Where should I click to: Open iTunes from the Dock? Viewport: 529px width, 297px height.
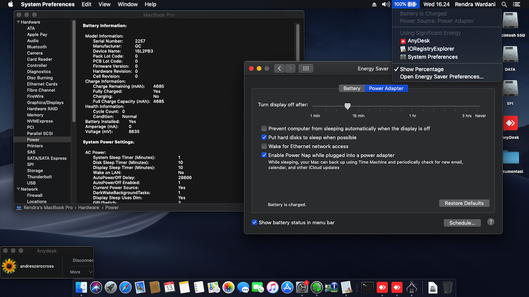(272, 287)
